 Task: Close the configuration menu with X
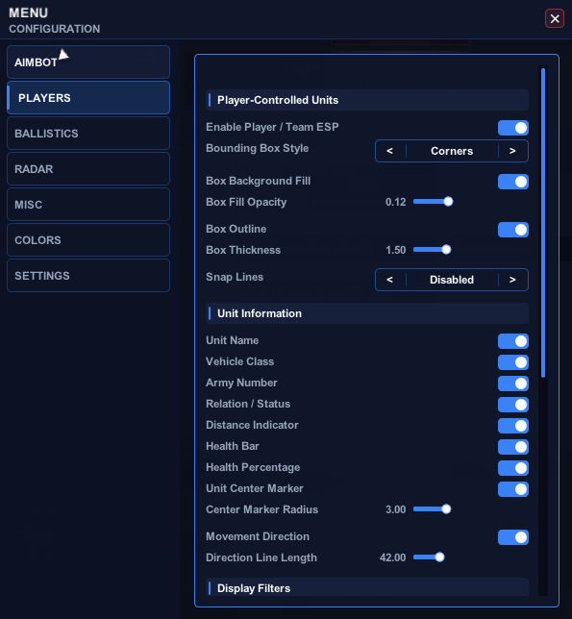coord(555,18)
